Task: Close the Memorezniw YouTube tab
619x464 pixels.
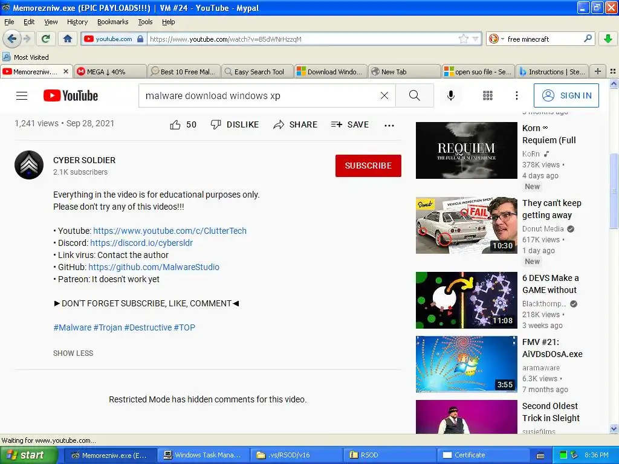Action: pos(66,71)
